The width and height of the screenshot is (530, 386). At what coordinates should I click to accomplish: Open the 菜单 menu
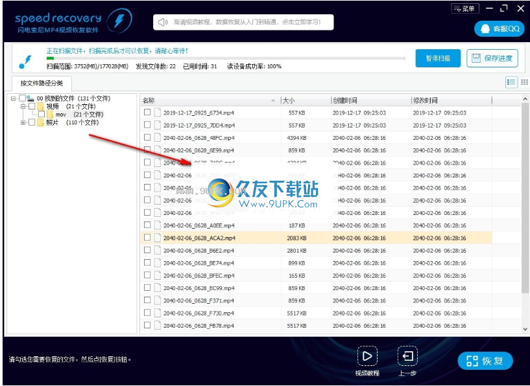[x=465, y=8]
